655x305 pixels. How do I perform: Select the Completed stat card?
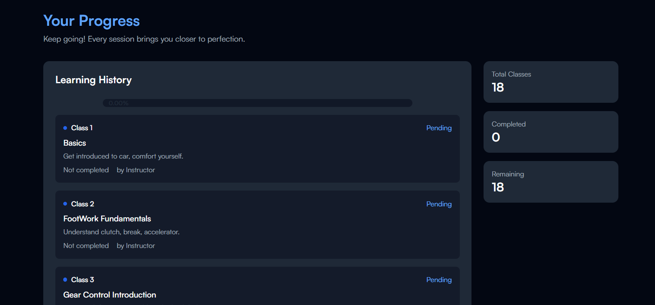point(551,132)
